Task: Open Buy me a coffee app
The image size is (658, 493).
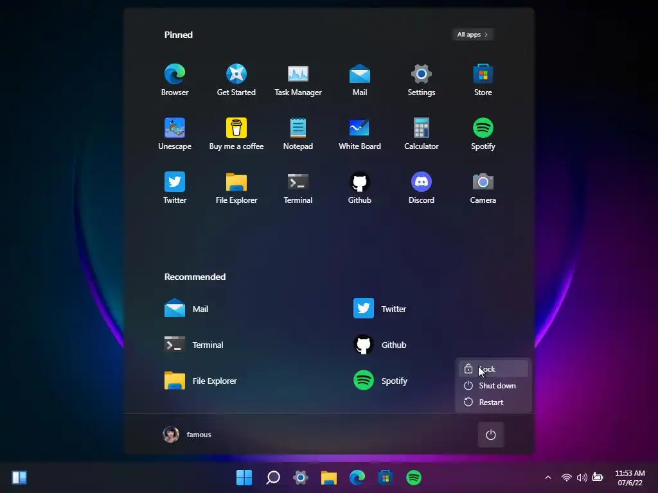Action: pos(236,134)
